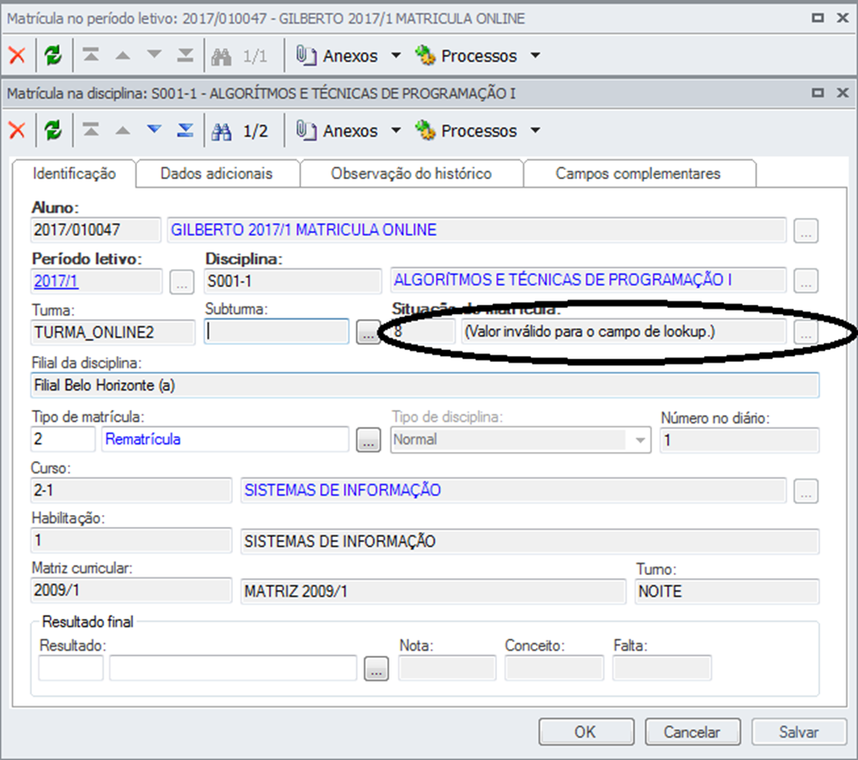Click into the Subturma input field

coord(277,332)
